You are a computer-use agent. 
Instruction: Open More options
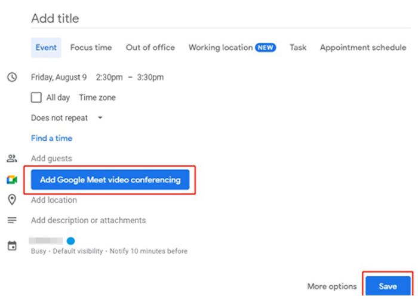click(332, 286)
